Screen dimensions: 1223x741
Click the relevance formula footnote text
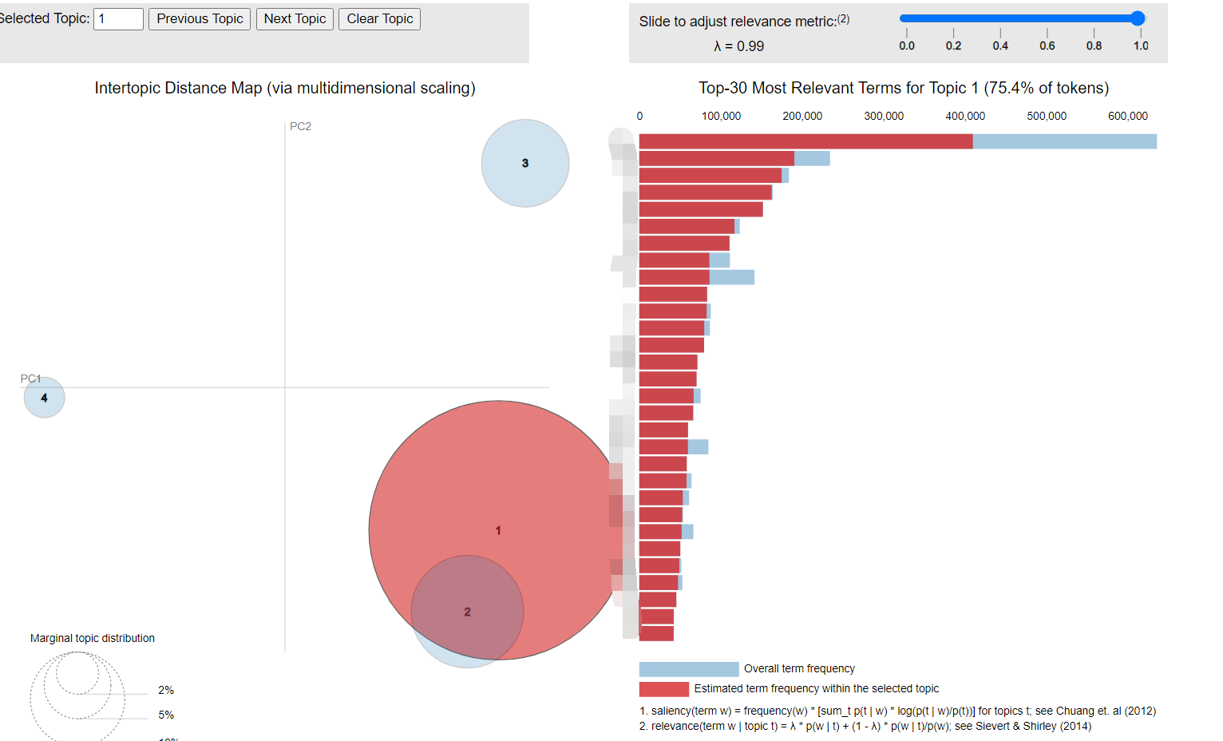[x=865, y=726]
